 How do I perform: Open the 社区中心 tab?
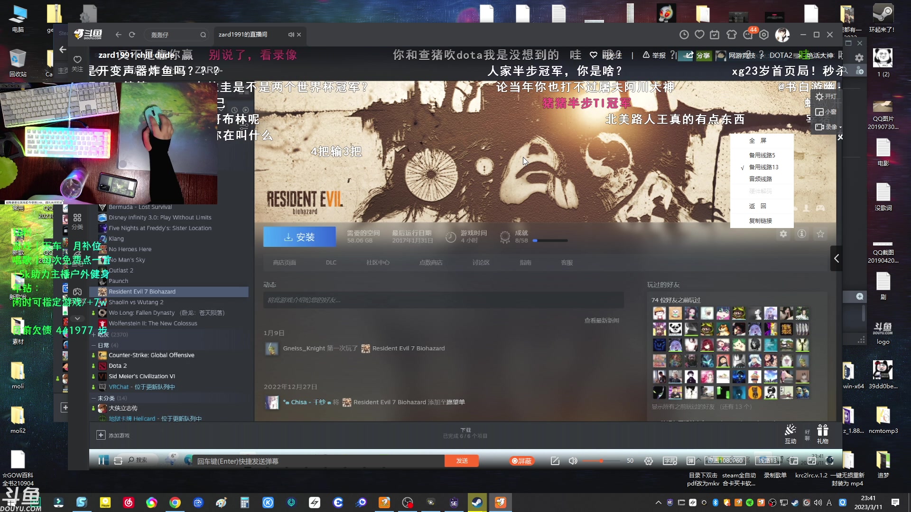pyautogui.click(x=378, y=263)
